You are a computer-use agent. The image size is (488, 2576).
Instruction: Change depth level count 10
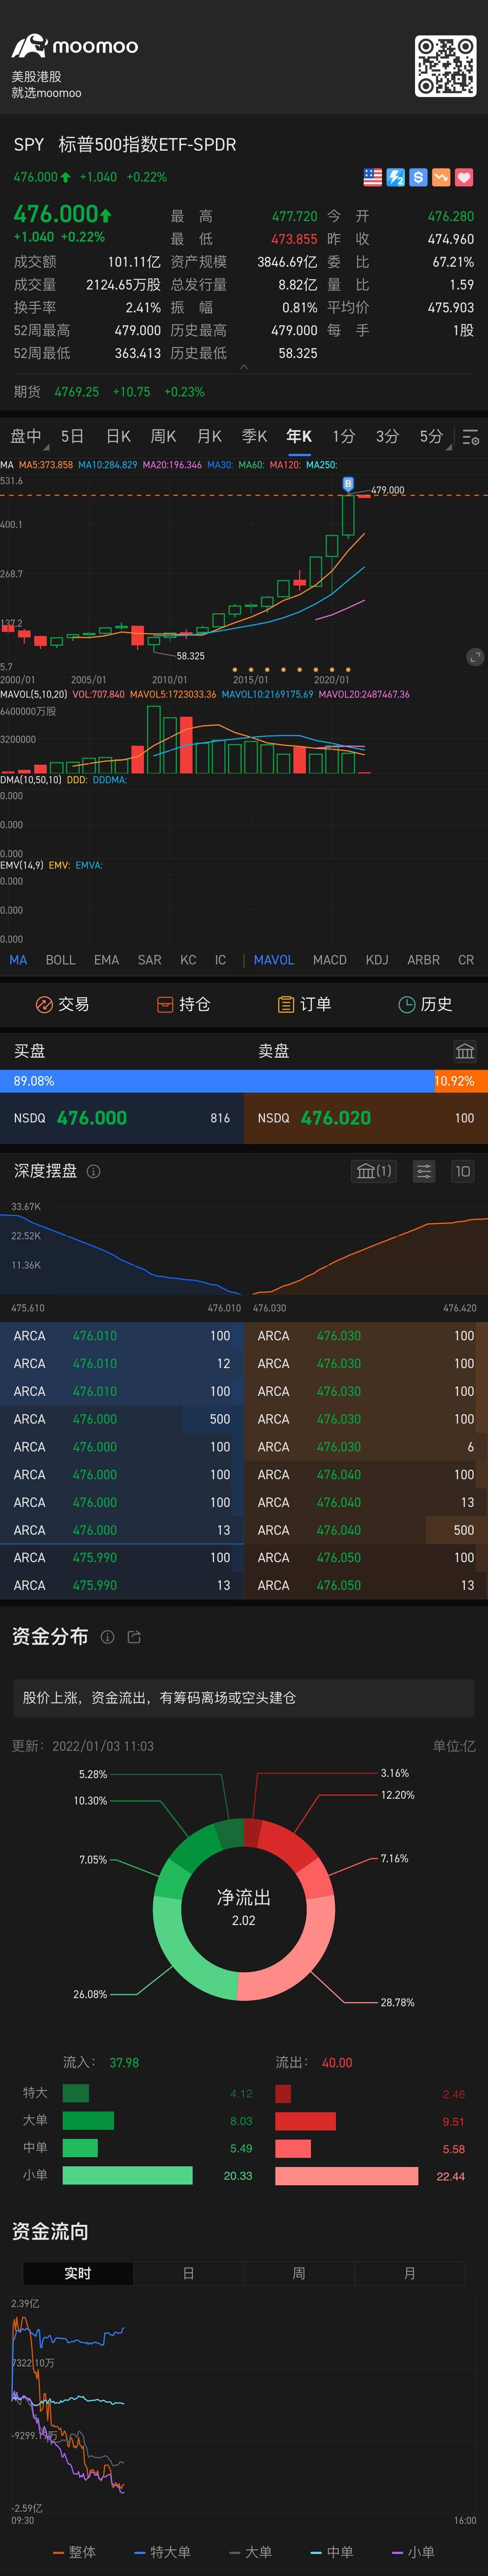point(462,1171)
